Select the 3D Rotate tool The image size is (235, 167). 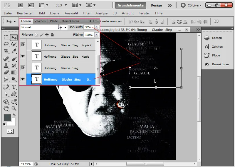coord(6,101)
